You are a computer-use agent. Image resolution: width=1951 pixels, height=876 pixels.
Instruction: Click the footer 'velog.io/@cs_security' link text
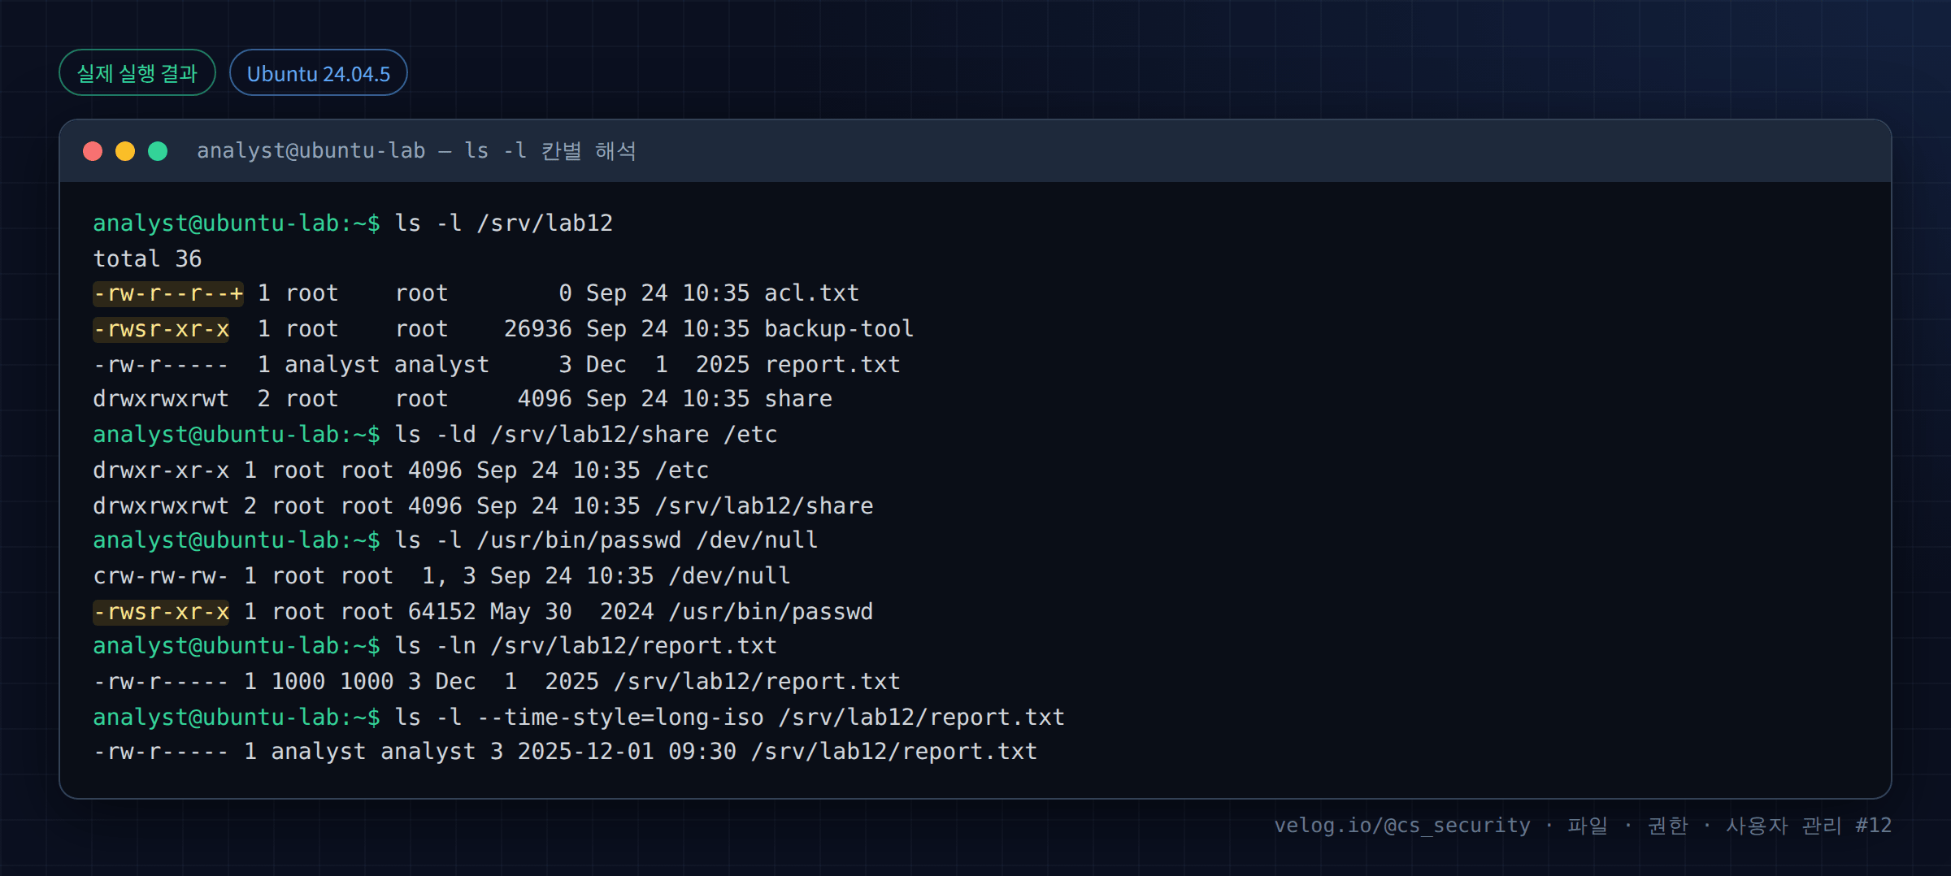(x=1402, y=826)
